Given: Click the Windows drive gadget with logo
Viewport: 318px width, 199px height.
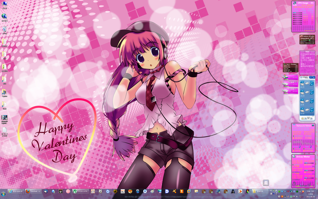Looking at the screenshot, I should (291, 77).
